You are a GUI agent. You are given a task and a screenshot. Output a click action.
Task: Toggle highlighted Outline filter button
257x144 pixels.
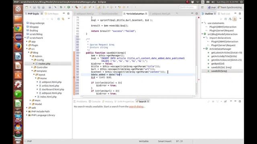(235, 19)
